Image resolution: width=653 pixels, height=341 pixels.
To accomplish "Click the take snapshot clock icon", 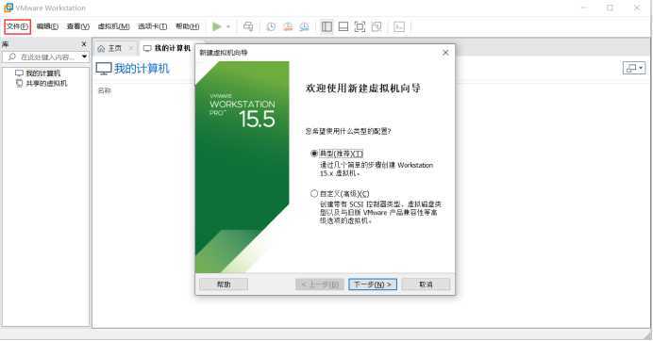I will click(x=271, y=26).
